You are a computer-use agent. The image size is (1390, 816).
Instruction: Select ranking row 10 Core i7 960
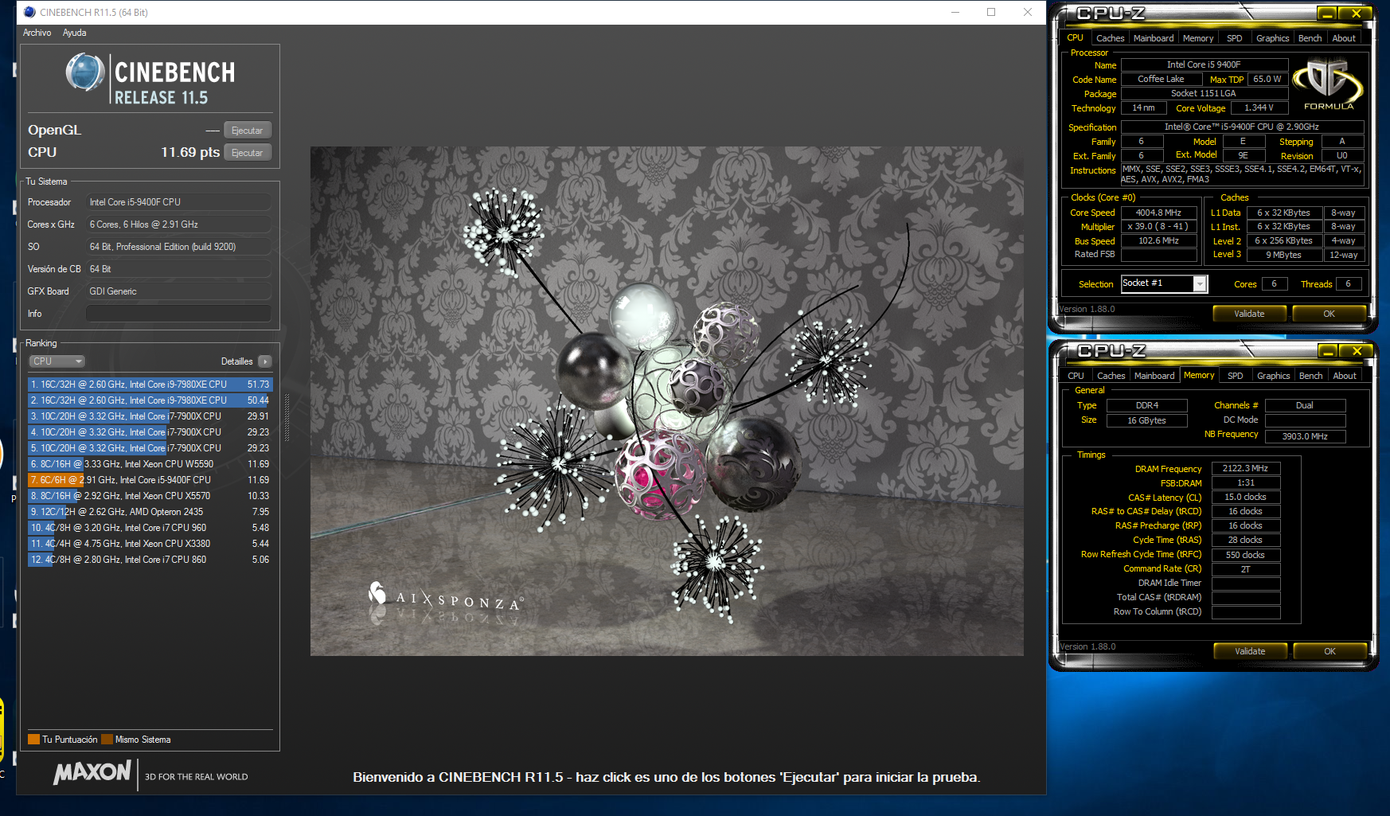150,528
